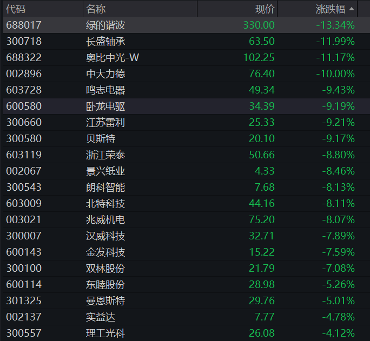This screenshot has width=370, height=341.
Task: Select stock code 003021
Action: tap(24, 220)
